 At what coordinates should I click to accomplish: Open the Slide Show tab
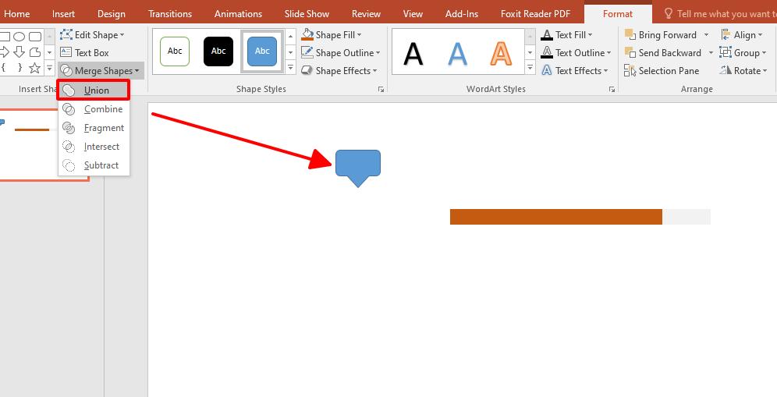point(307,14)
